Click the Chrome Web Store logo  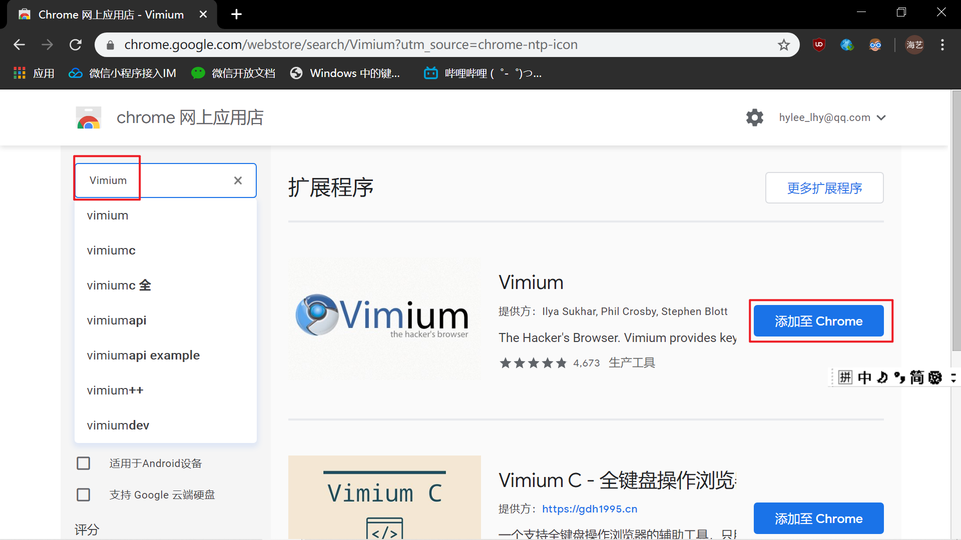pos(89,117)
